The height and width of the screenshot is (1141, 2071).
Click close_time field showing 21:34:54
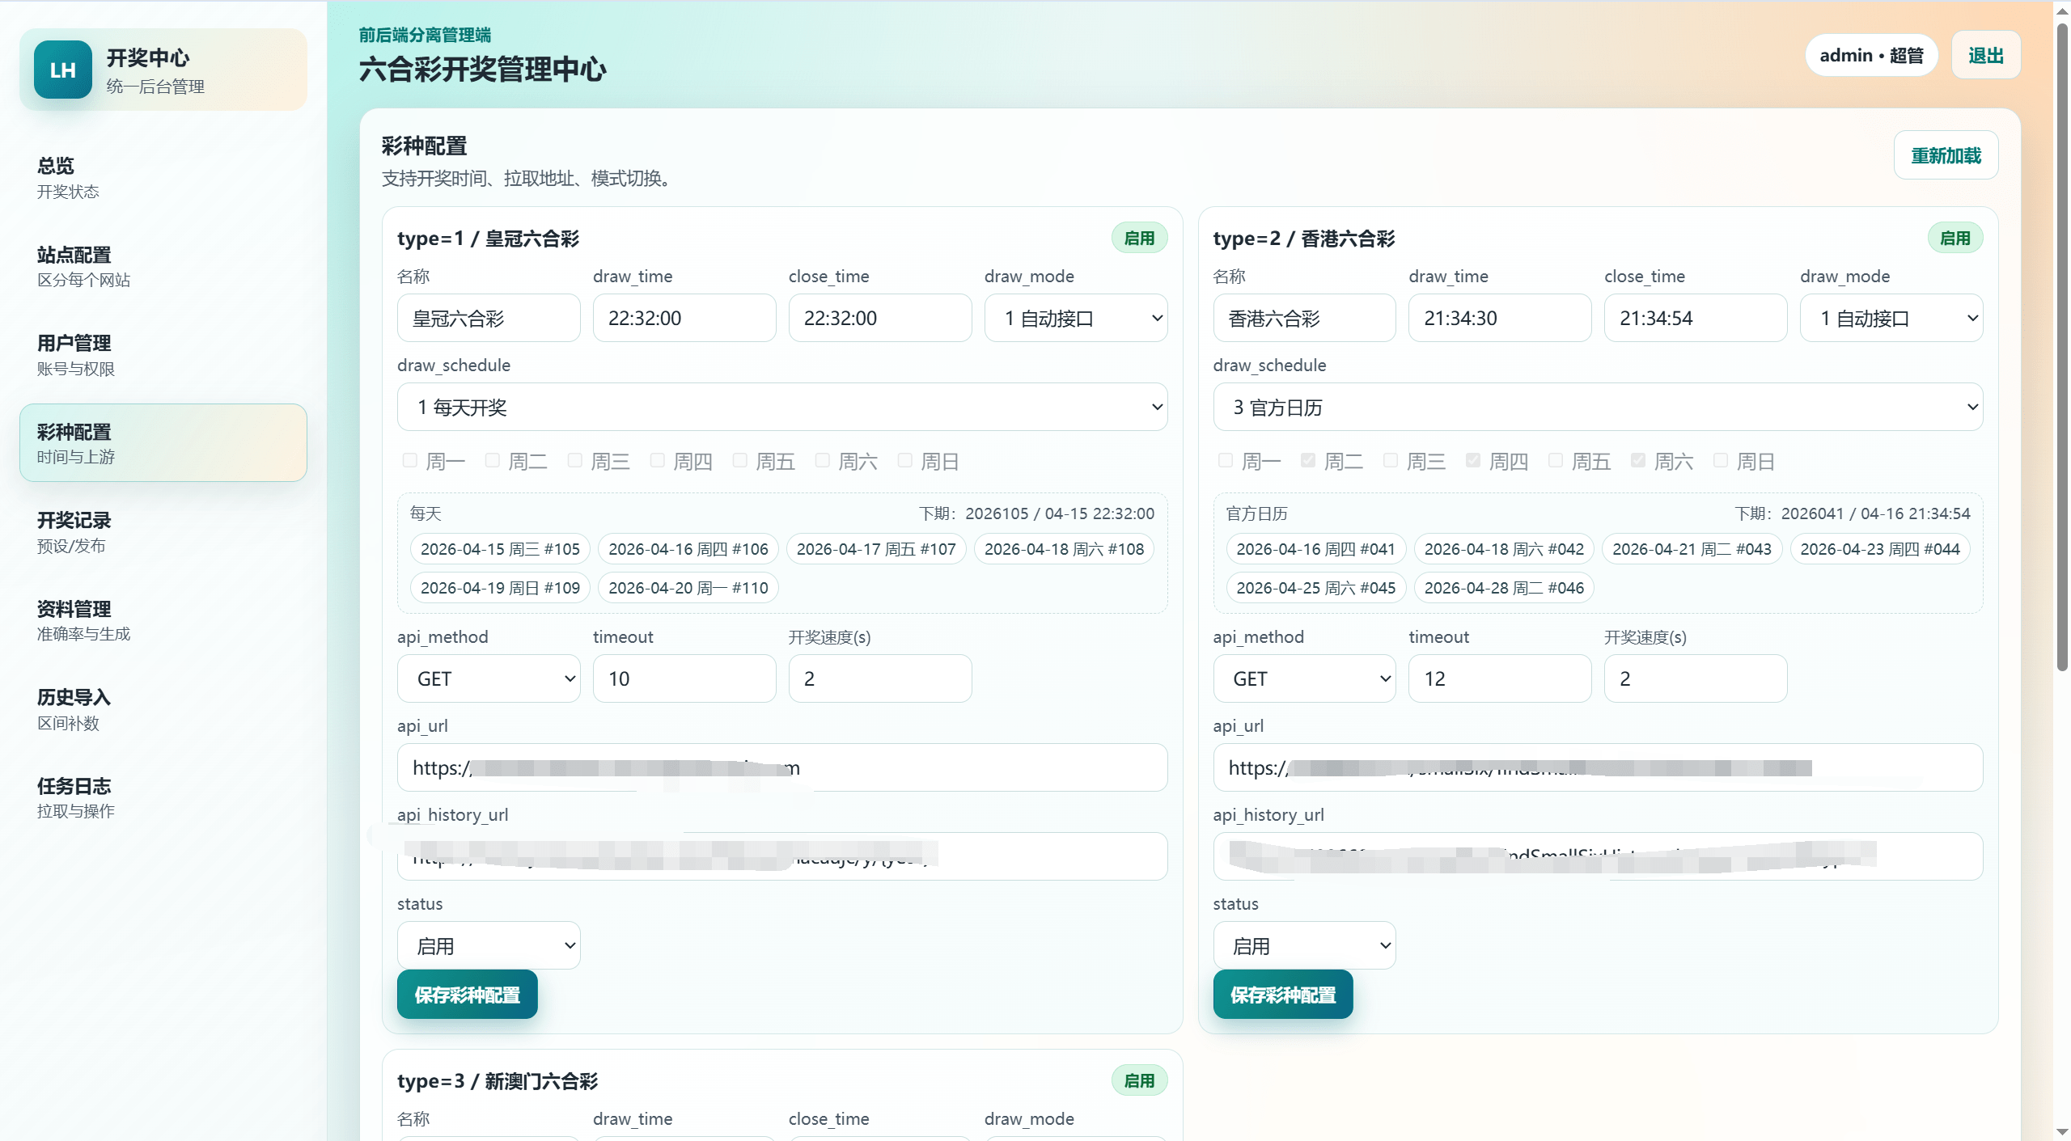(1695, 318)
